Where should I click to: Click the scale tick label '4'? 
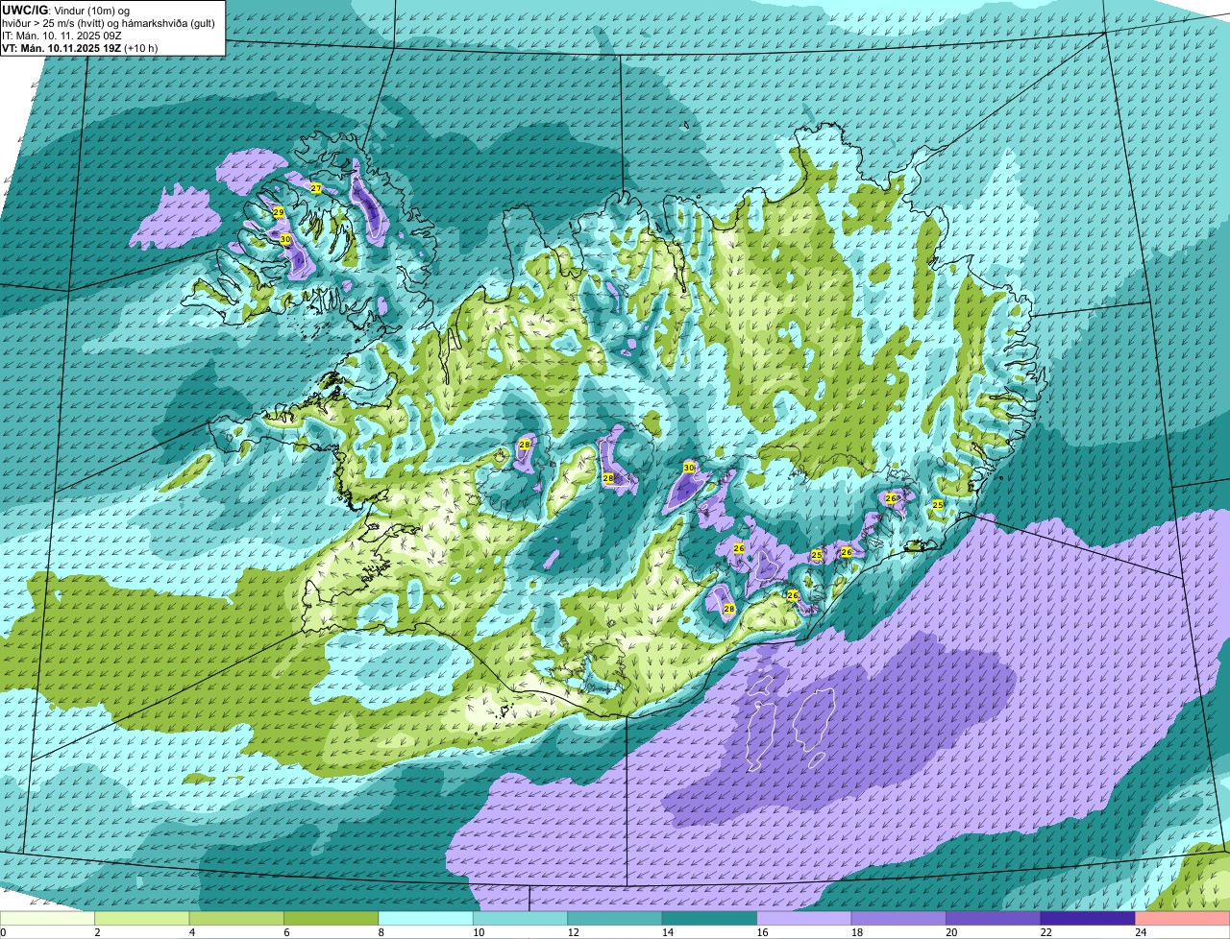click(191, 932)
